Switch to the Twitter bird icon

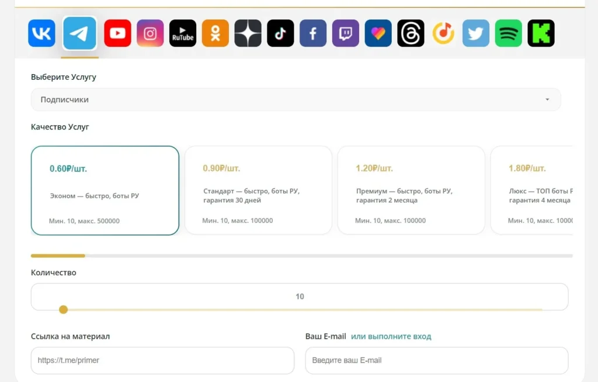click(476, 33)
